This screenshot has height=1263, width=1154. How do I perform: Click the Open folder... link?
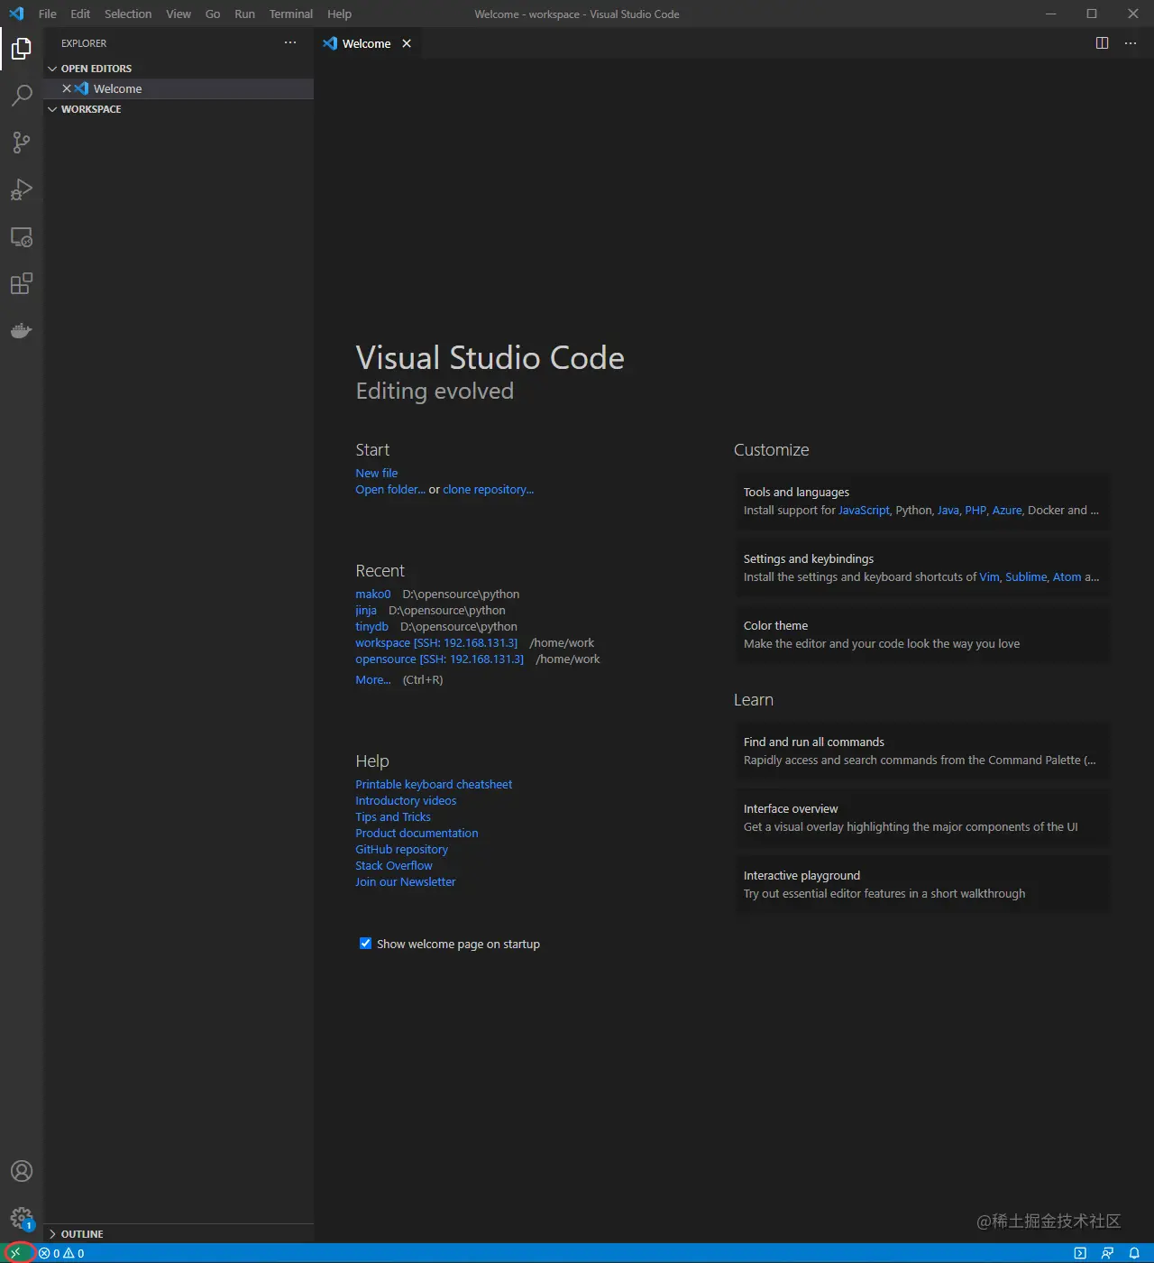[390, 489]
